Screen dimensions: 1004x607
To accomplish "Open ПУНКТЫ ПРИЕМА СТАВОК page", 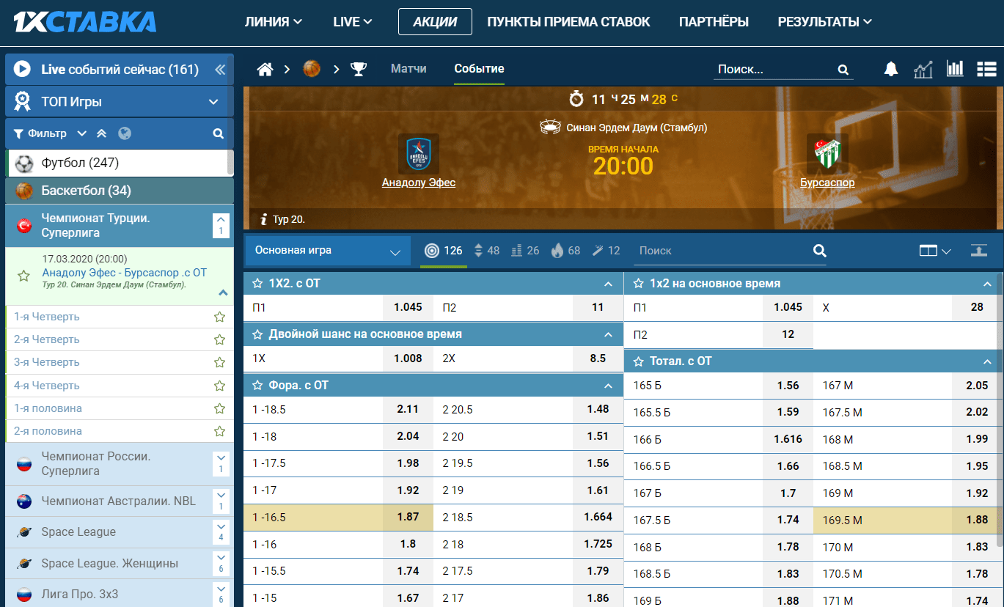I will pyautogui.click(x=568, y=22).
